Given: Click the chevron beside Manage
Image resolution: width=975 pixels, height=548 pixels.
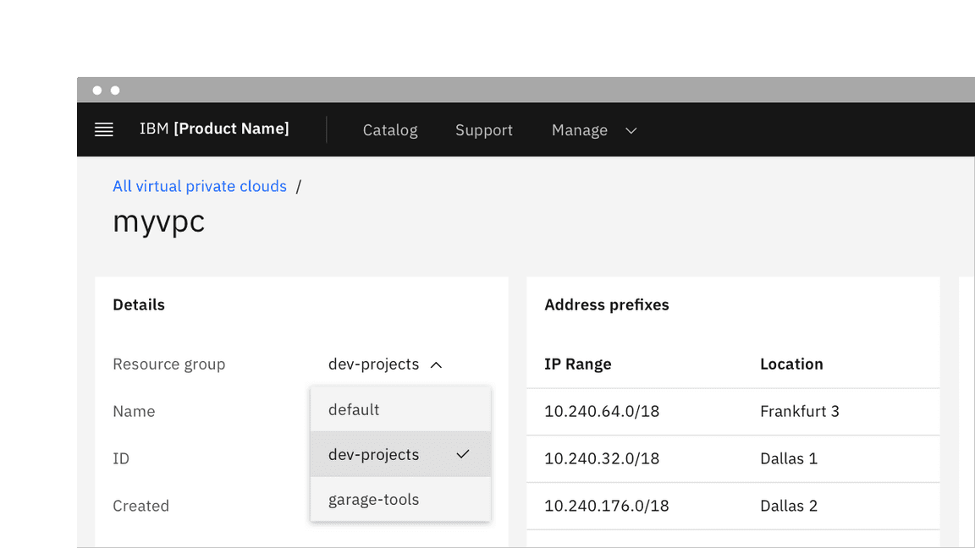Looking at the screenshot, I should pos(631,130).
